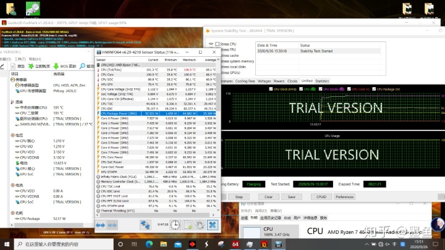The height and width of the screenshot is (250, 445).
Task: Open AIDA64 '64' taskbar icon
Action: tap(235, 244)
